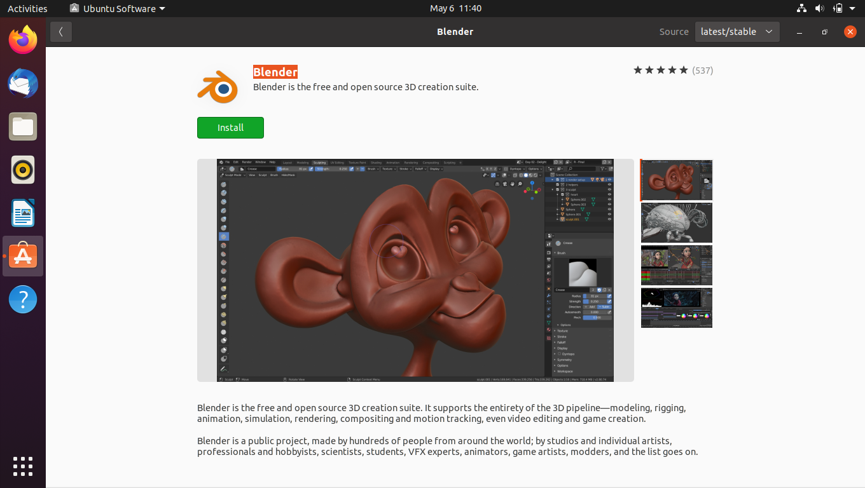Expand the system status menu arrow
The height and width of the screenshot is (488, 865).
(x=852, y=8)
